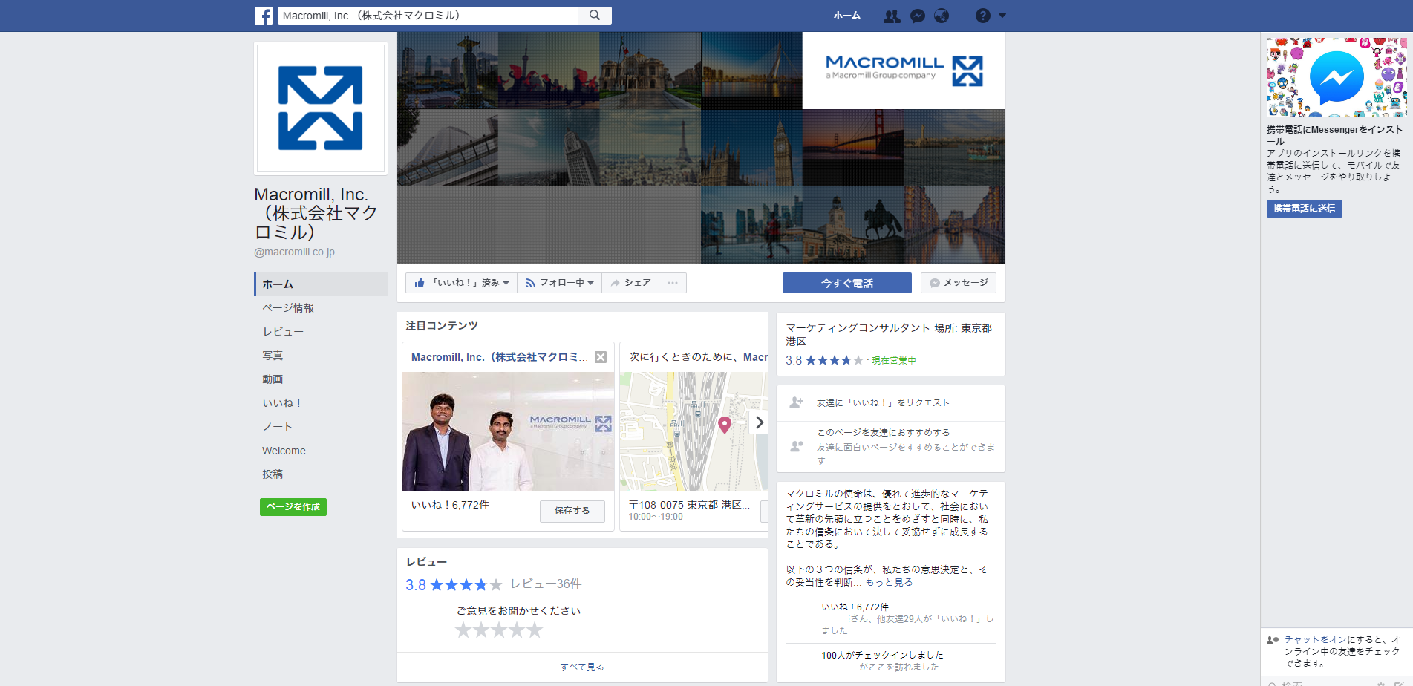
Task: Click the @macromill.co.jp username
Action: click(x=294, y=252)
